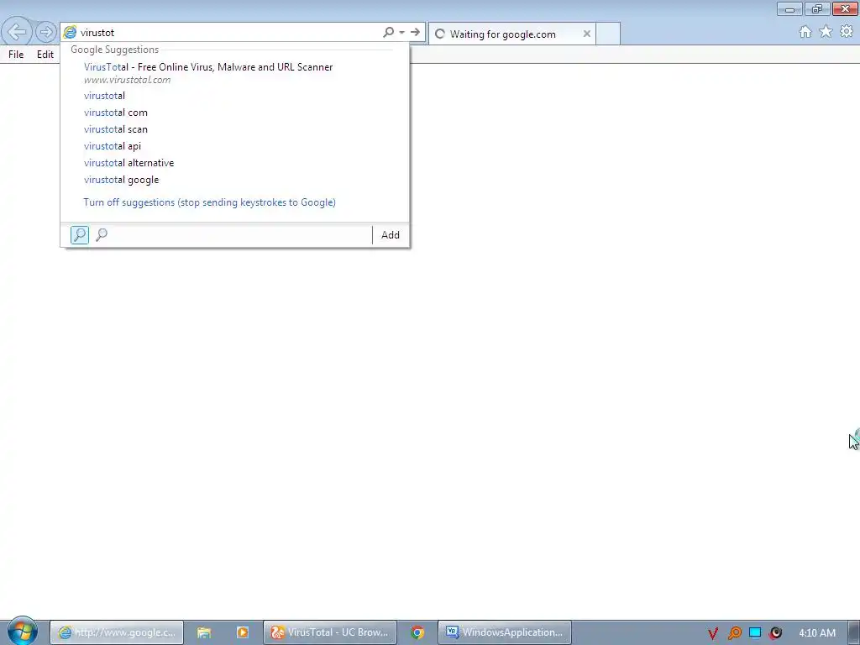Click the Go arrow in address bar
This screenshot has width=860, height=645.
415,33
